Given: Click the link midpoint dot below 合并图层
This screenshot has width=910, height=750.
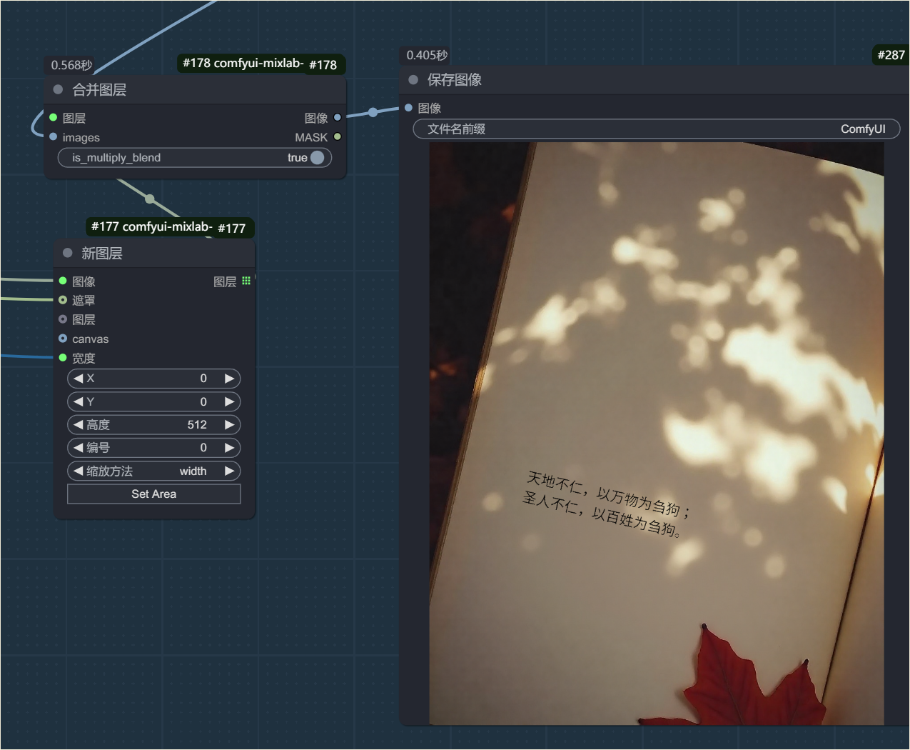Looking at the screenshot, I should (150, 199).
